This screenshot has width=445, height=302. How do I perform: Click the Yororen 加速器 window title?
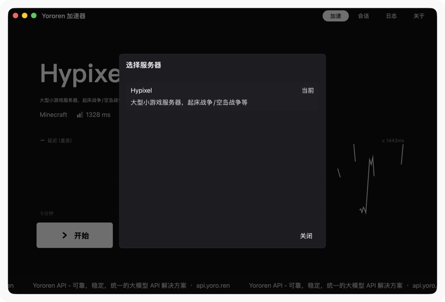tap(63, 16)
